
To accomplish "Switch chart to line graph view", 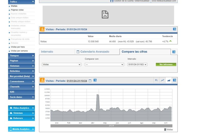I will pyautogui.click(x=163, y=80).
